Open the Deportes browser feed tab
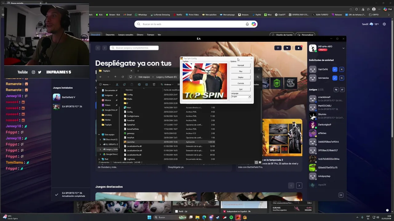 point(110,35)
